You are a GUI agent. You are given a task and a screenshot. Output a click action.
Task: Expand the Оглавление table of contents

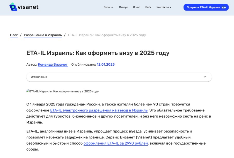(x=119, y=77)
